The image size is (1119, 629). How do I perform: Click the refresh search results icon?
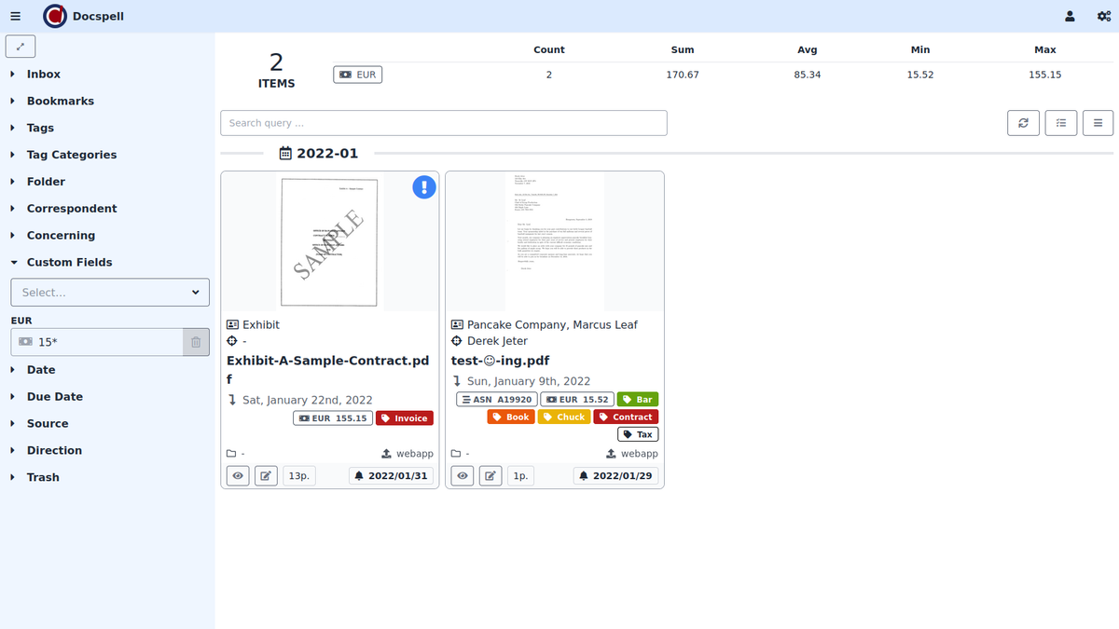[x=1023, y=123]
